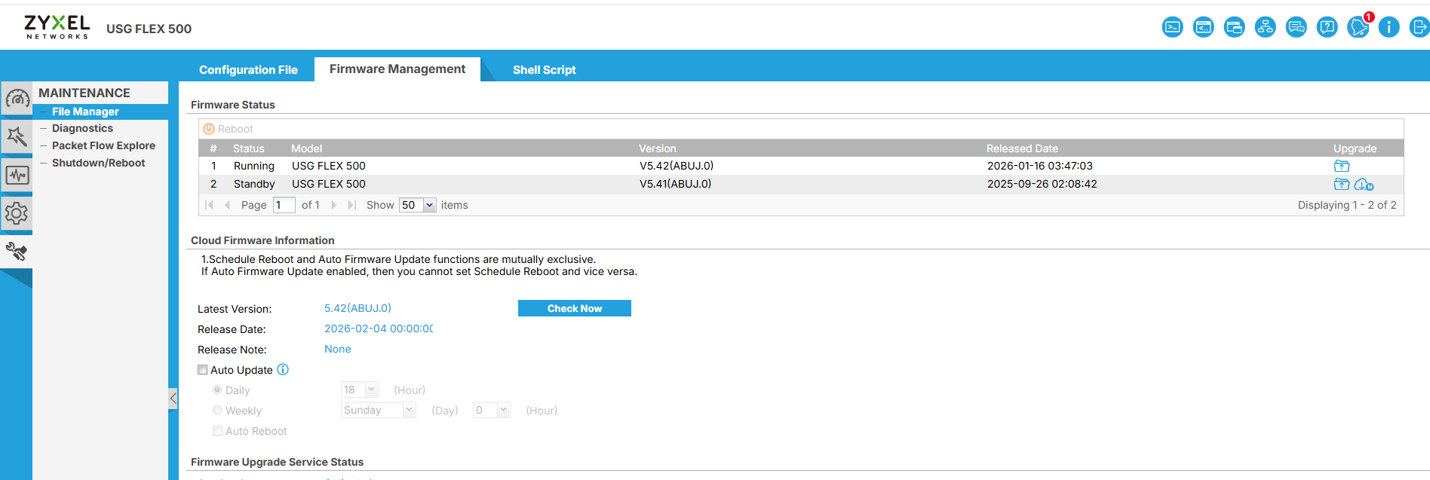Click cloud download icon for Standby firmware
This screenshot has width=1430, height=480.
click(1364, 185)
